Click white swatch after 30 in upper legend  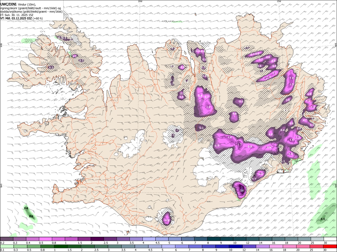tap(330, 239)
